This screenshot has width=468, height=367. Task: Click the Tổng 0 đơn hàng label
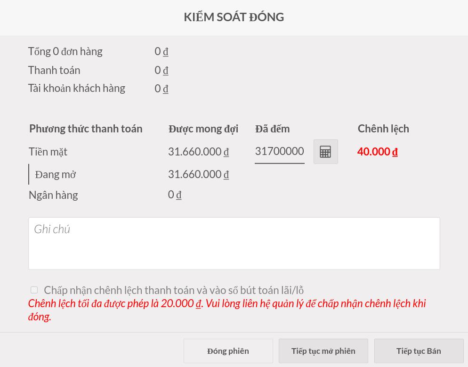coord(65,51)
